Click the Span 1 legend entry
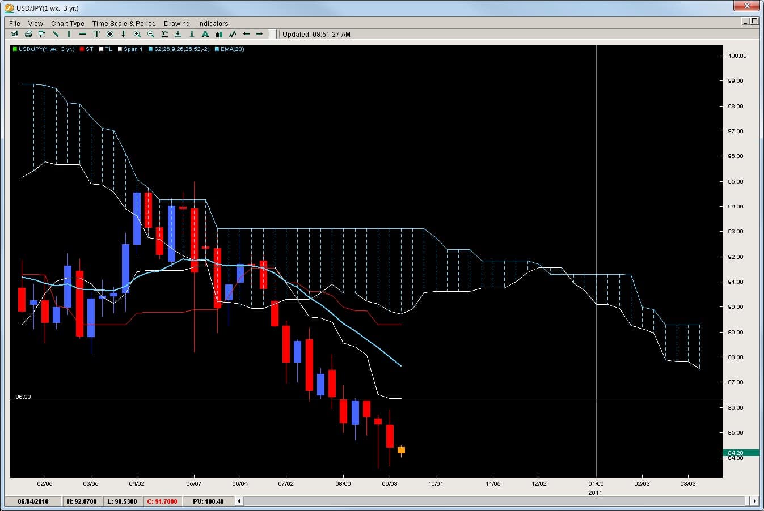This screenshot has height=511, width=764. [x=130, y=49]
